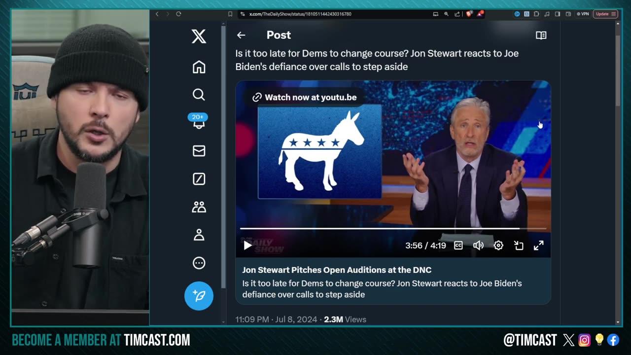Click the share icon in address bar
This screenshot has height=355, width=631.
pos(457,14)
